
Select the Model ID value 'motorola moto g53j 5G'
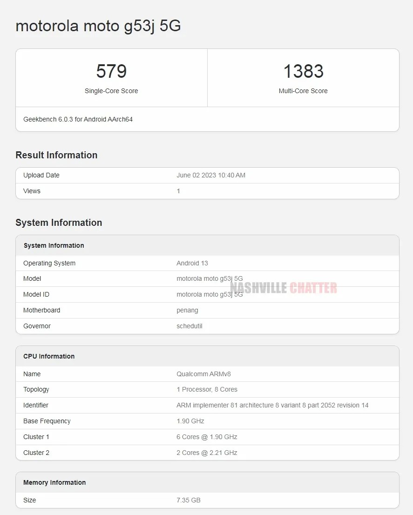point(210,294)
